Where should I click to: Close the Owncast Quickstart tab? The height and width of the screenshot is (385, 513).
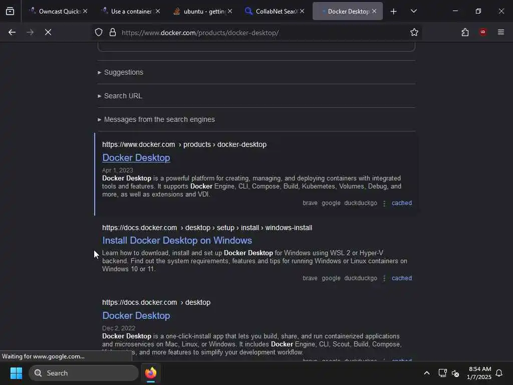coord(85,11)
